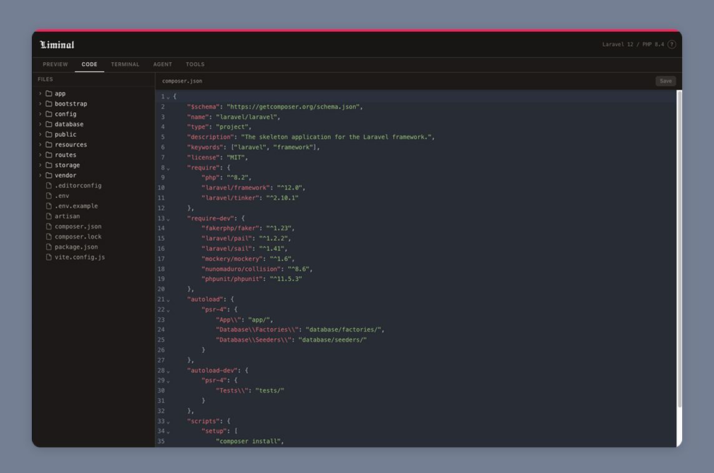
Task: Open the package.json file name
Action: [76, 246]
